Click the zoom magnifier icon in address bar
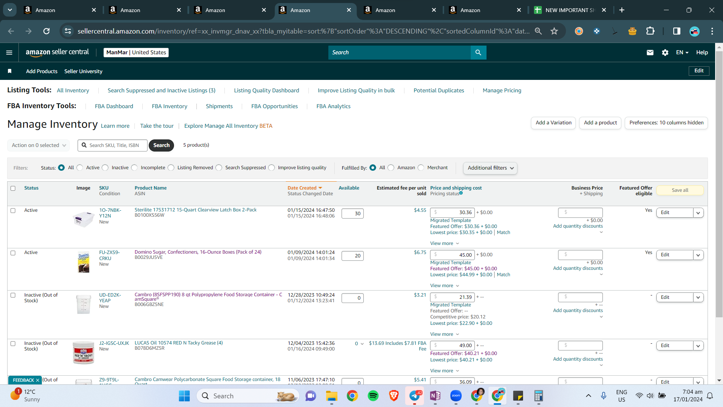 [538, 31]
